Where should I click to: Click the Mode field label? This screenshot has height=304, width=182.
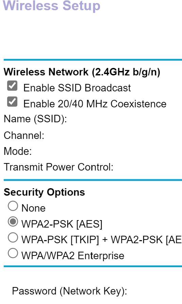(18, 151)
